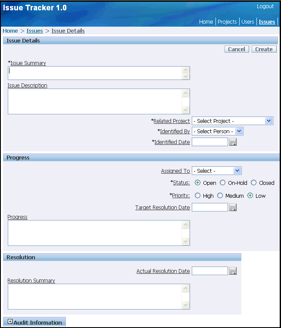Click the Create button
The height and width of the screenshot is (328, 281).
point(264,49)
